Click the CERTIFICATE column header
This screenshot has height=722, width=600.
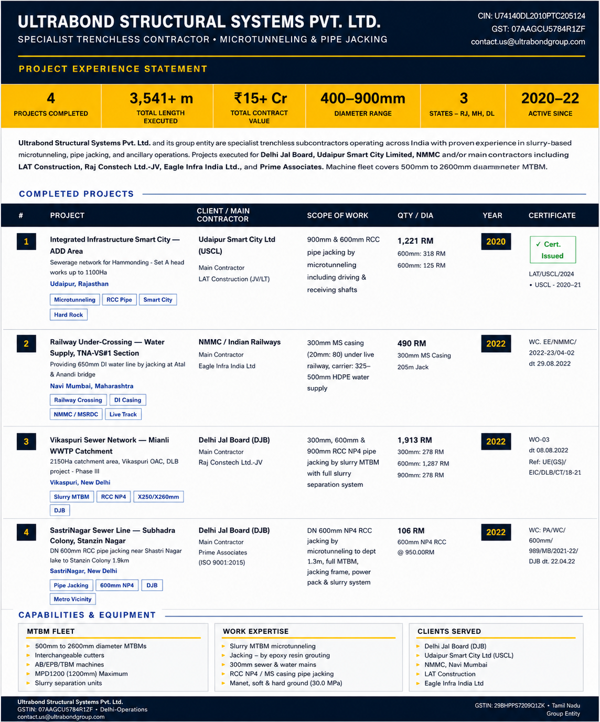tap(552, 215)
